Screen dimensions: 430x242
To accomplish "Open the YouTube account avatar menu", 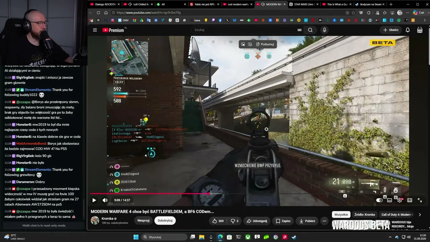I will click(x=420, y=30).
